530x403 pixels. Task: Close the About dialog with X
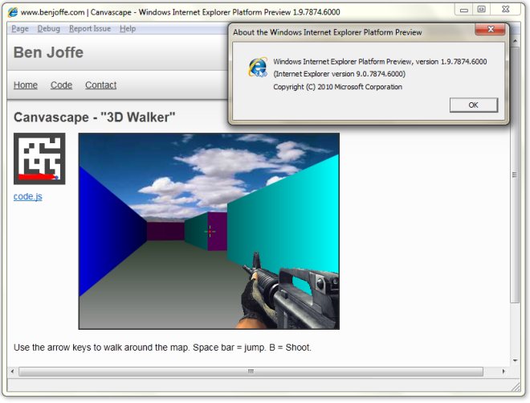(491, 30)
